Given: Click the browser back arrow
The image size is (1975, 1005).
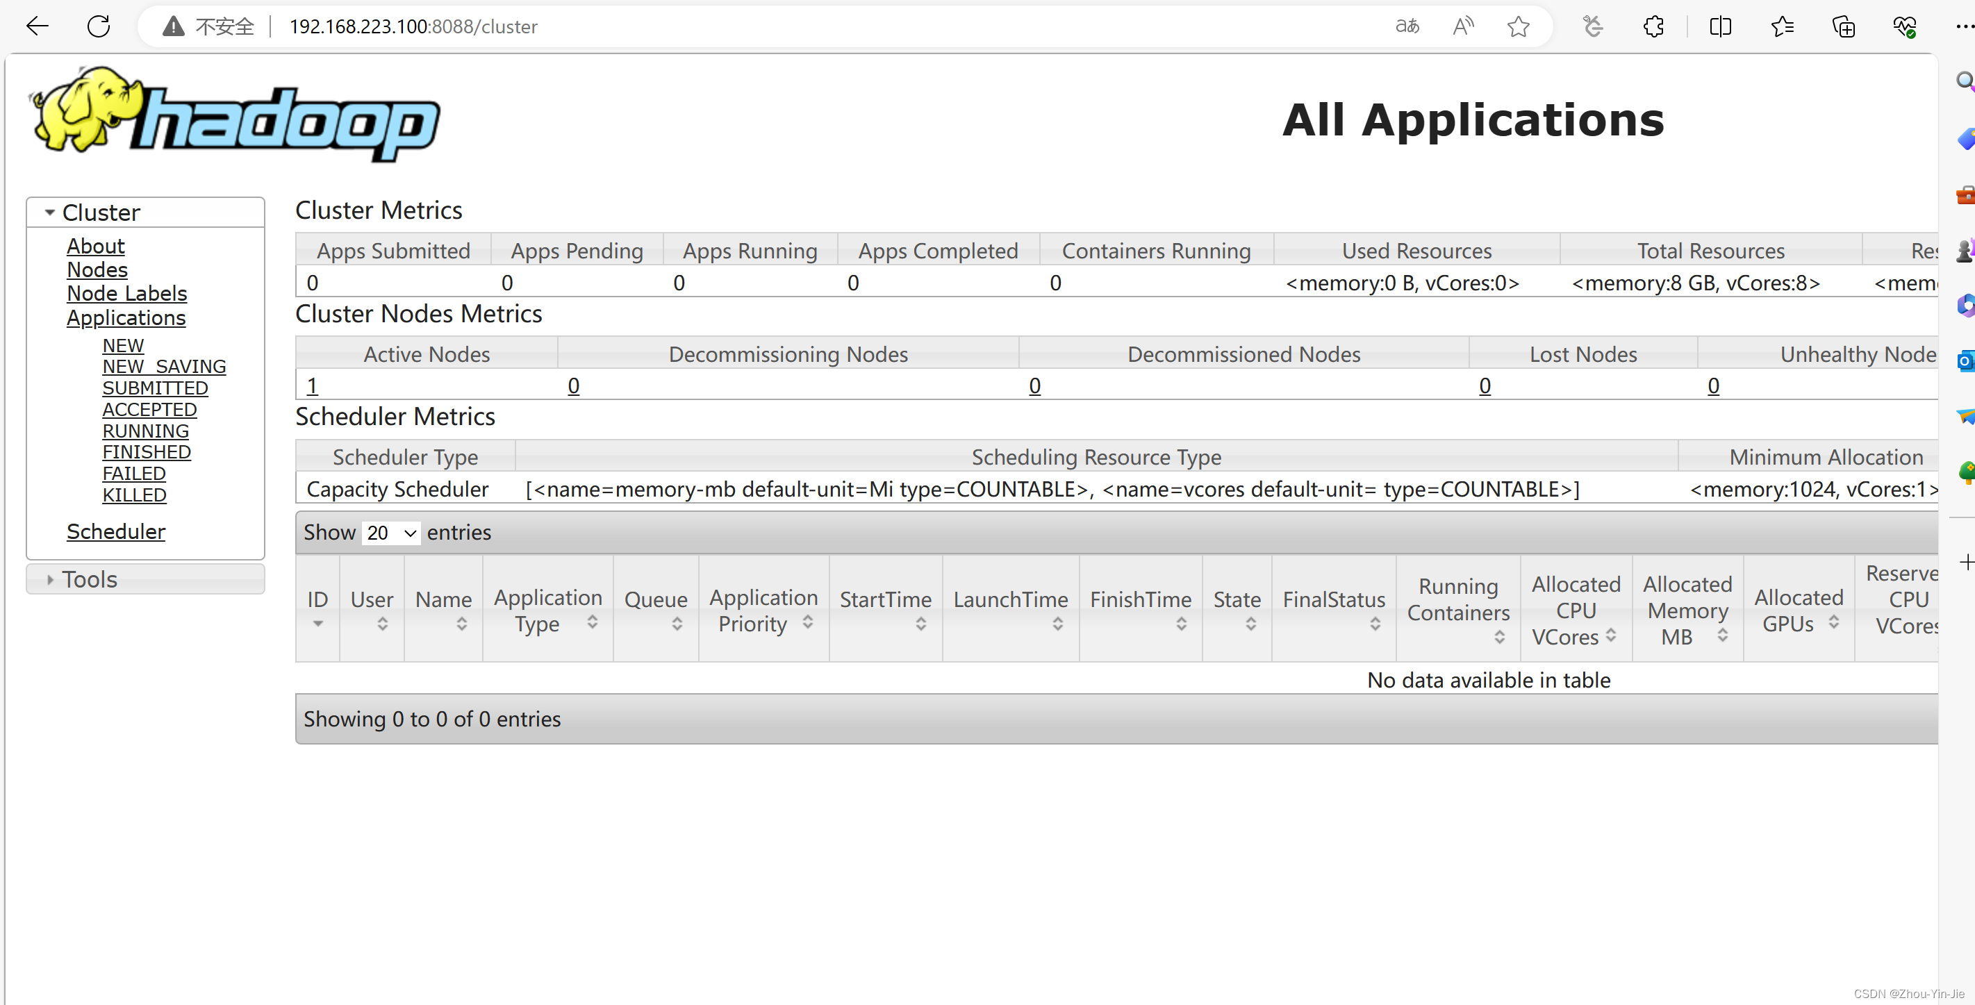Looking at the screenshot, I should 37,26.
